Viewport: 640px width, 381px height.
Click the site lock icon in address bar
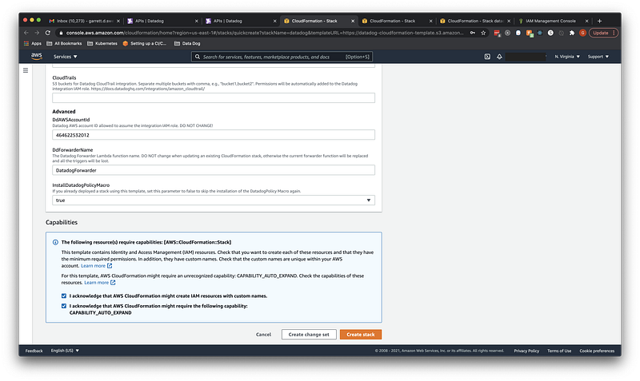point(62,33)
